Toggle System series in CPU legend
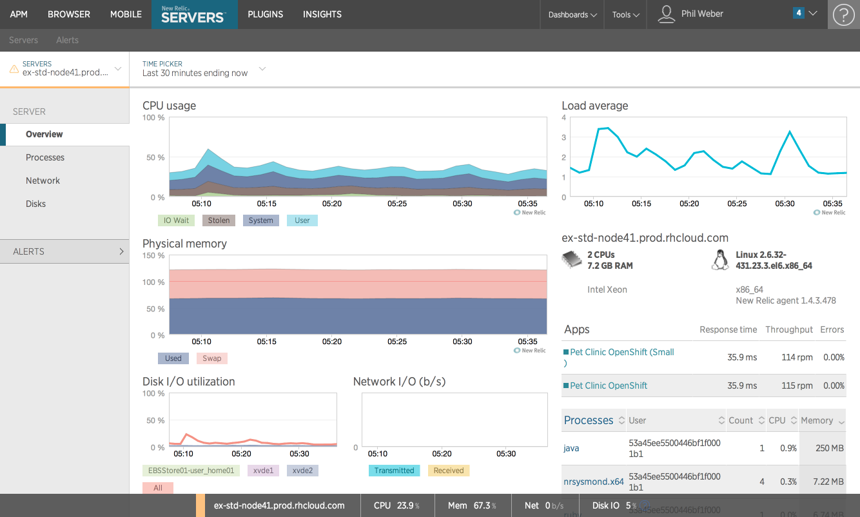The height and width of the screenshot is (517, 860). pos(261,220)
